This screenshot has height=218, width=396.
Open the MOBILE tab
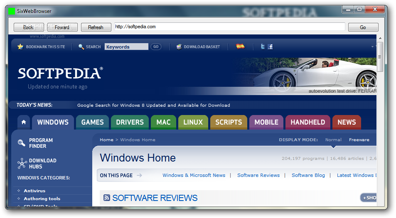[266, 122]
